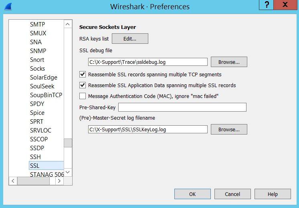
Task: Select SSCOP in protocol list
Action: 39,139
